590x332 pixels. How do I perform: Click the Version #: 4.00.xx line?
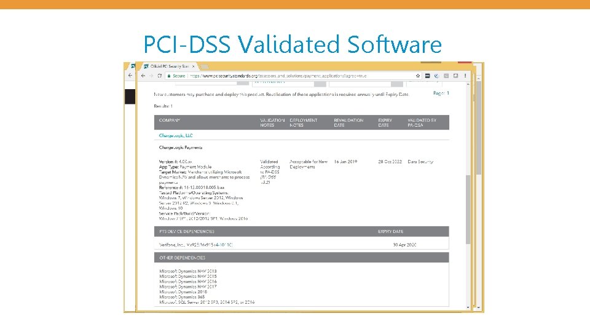tap(175, 162)
